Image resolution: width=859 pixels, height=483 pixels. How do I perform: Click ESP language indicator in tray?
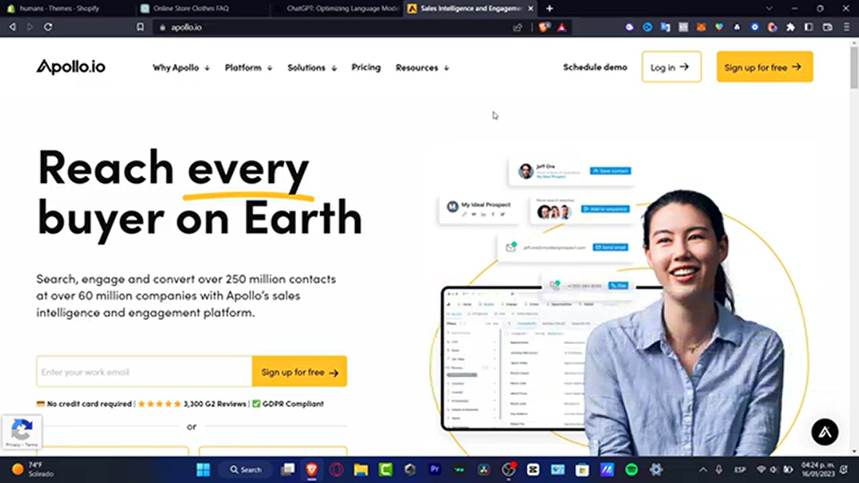[x=740, y=470]
